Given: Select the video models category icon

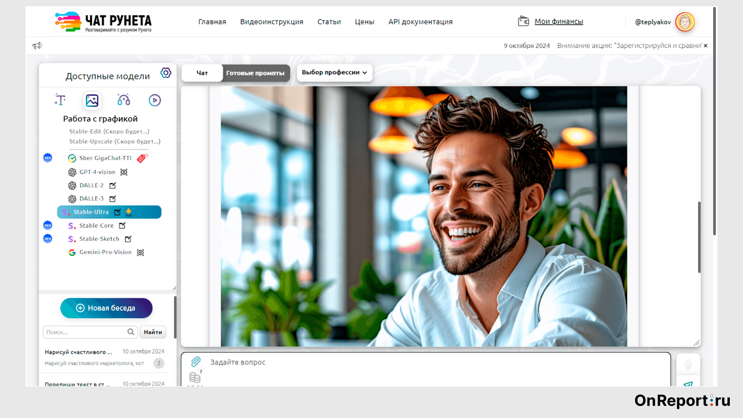Looking at the screenshot, I should coord(155,100).
